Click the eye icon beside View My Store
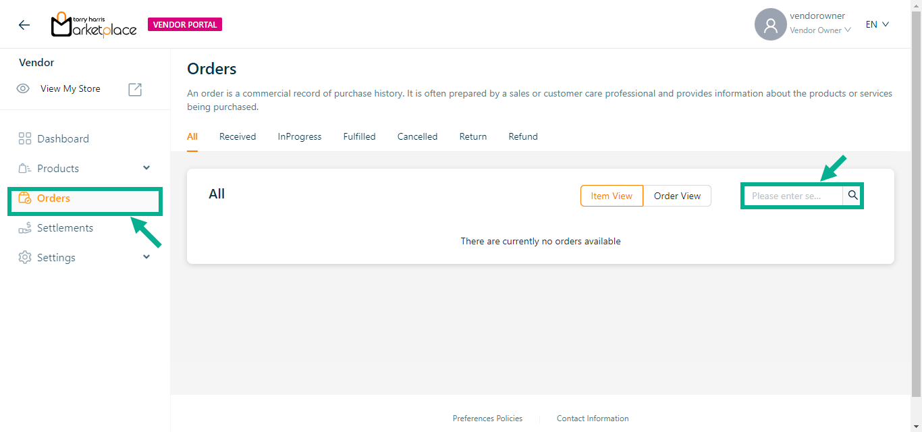922x432 pixels. point(23,89)
